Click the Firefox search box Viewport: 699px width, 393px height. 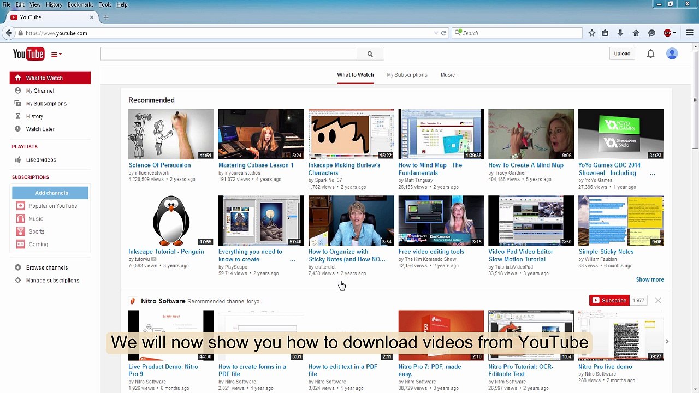(517, 33)
